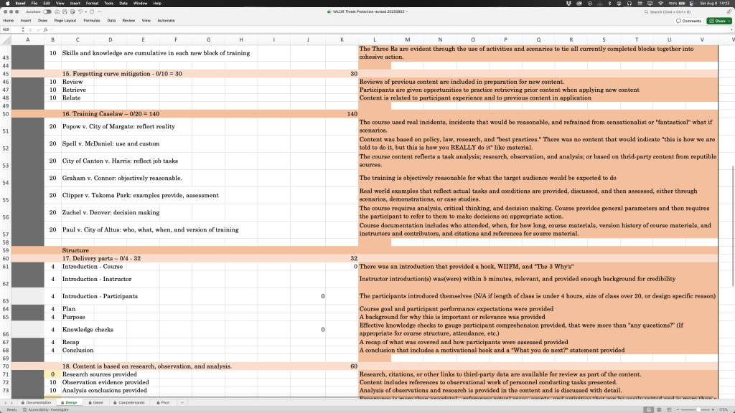Select cell '16. Training Caselaw – 0/20 = 140'
This screenshot has width=735, height=413.
click(x=111, y=114)
